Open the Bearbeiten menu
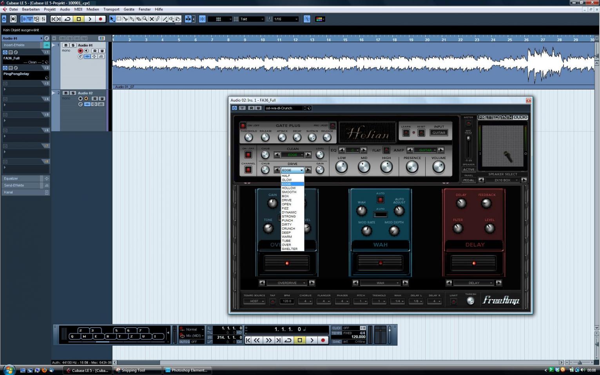The width and height of the screenshot is (600, 375). click(31, 9)
